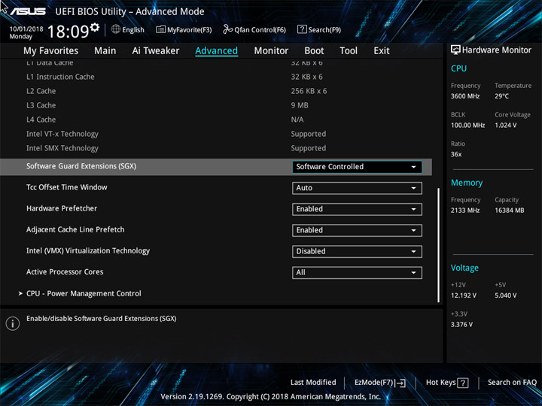Click the Search question mark icon
Screen dimensions: 542x406
tap(302, 29)
